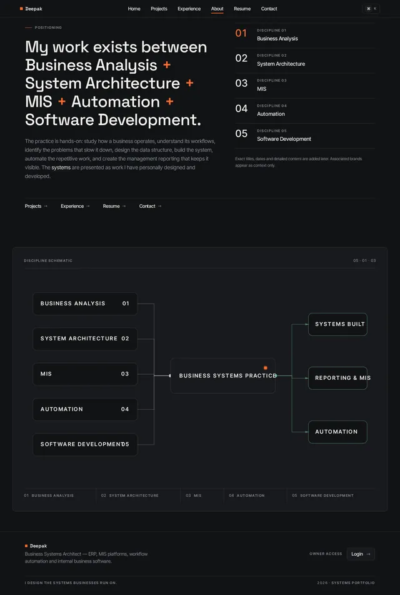The width and height of the screenshot is (400, 595).
Task: Click the SOFTWARE DEVELOPMENT 05 schematic node
Action: pyautogui.click(x=85, y=444)
